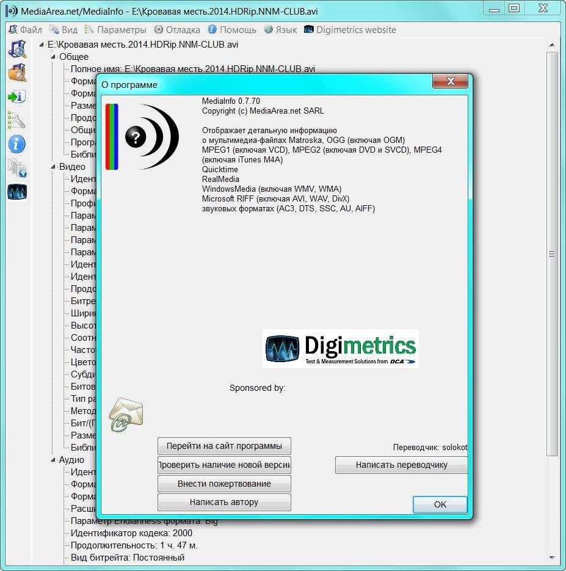Click the Digimetrics waveform icon in sidebar
Viewport: 566px width, 571px height.
click(17, 192)
